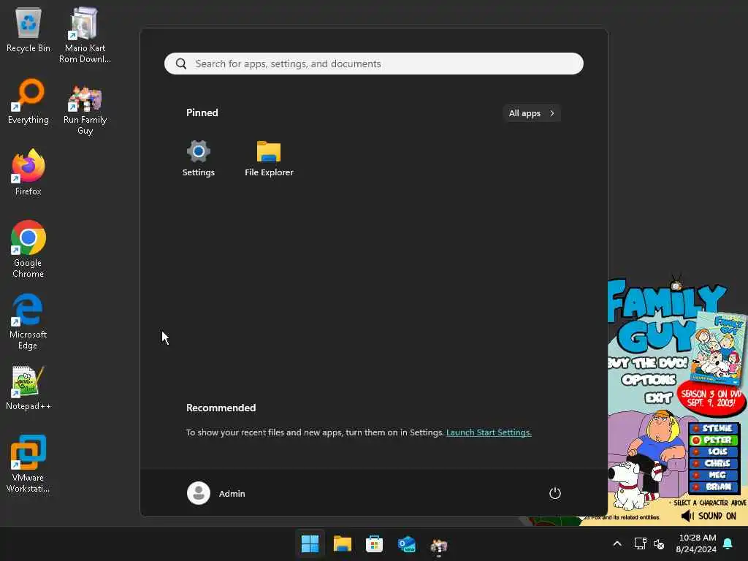Open File Explorer pinned app
The height and width of the screenshot is (561, 748).
(269, 159)
